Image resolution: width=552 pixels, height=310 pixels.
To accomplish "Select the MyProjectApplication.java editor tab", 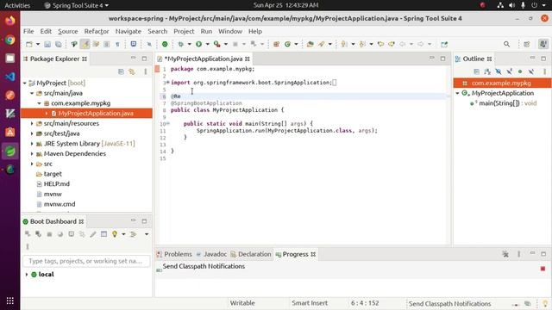I will coord(204,59).
